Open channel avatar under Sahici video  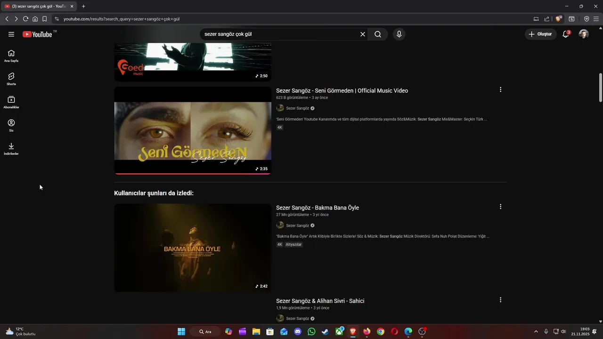pos(280,319)
